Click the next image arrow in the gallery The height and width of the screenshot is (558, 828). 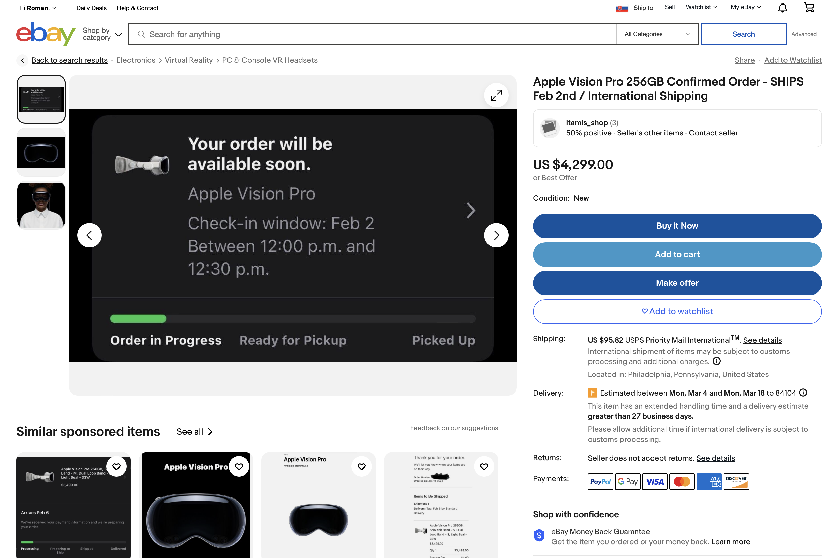tap(496, 235)
